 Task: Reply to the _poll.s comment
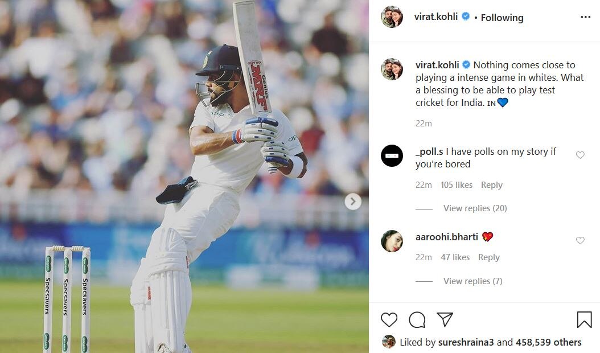click(491, 185)
